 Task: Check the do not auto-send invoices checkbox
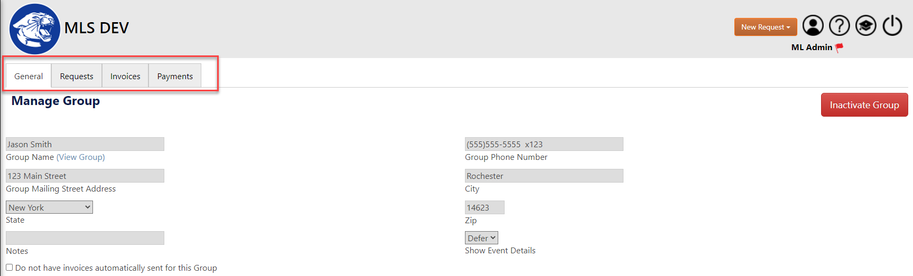pyautogui.click(x=10, y=268)
